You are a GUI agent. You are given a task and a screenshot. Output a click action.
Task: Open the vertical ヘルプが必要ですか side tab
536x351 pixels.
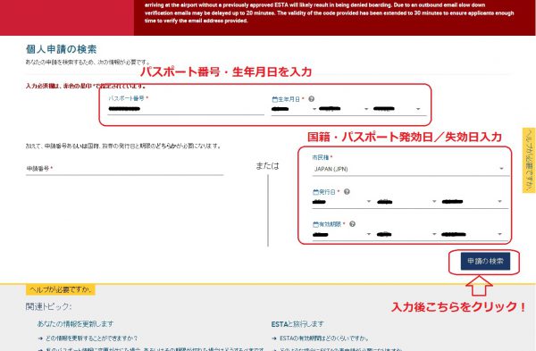click(529, 160)
